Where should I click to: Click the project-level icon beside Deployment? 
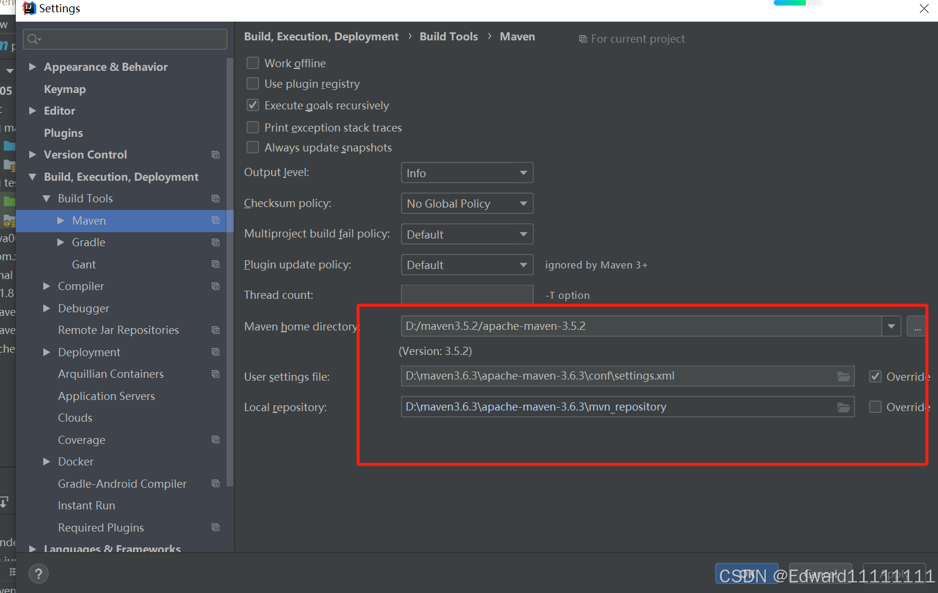tap(215, 352)
